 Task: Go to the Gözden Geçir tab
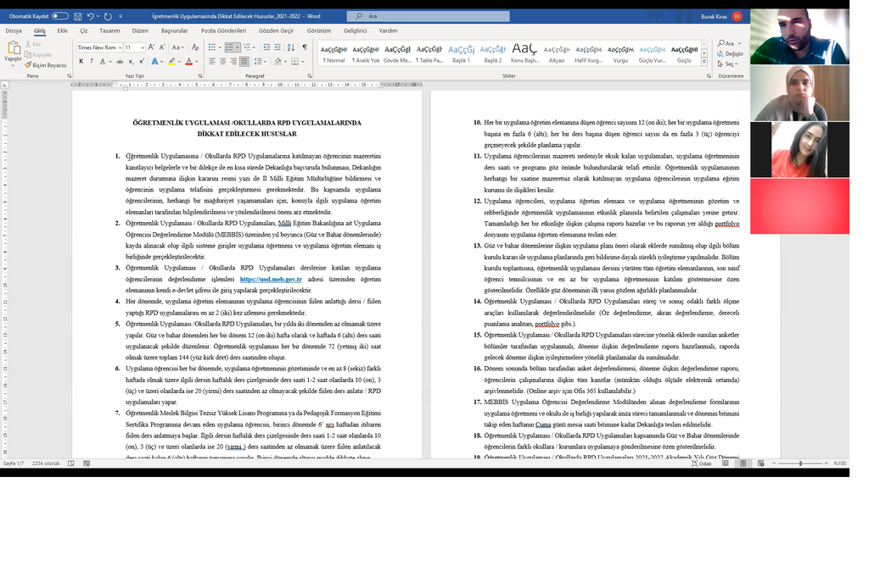[276, 31]
